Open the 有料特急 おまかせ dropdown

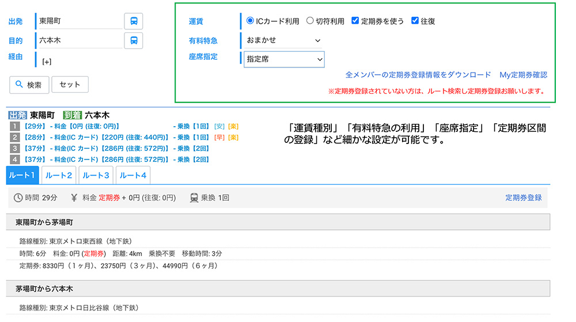[x=283, y=40]
